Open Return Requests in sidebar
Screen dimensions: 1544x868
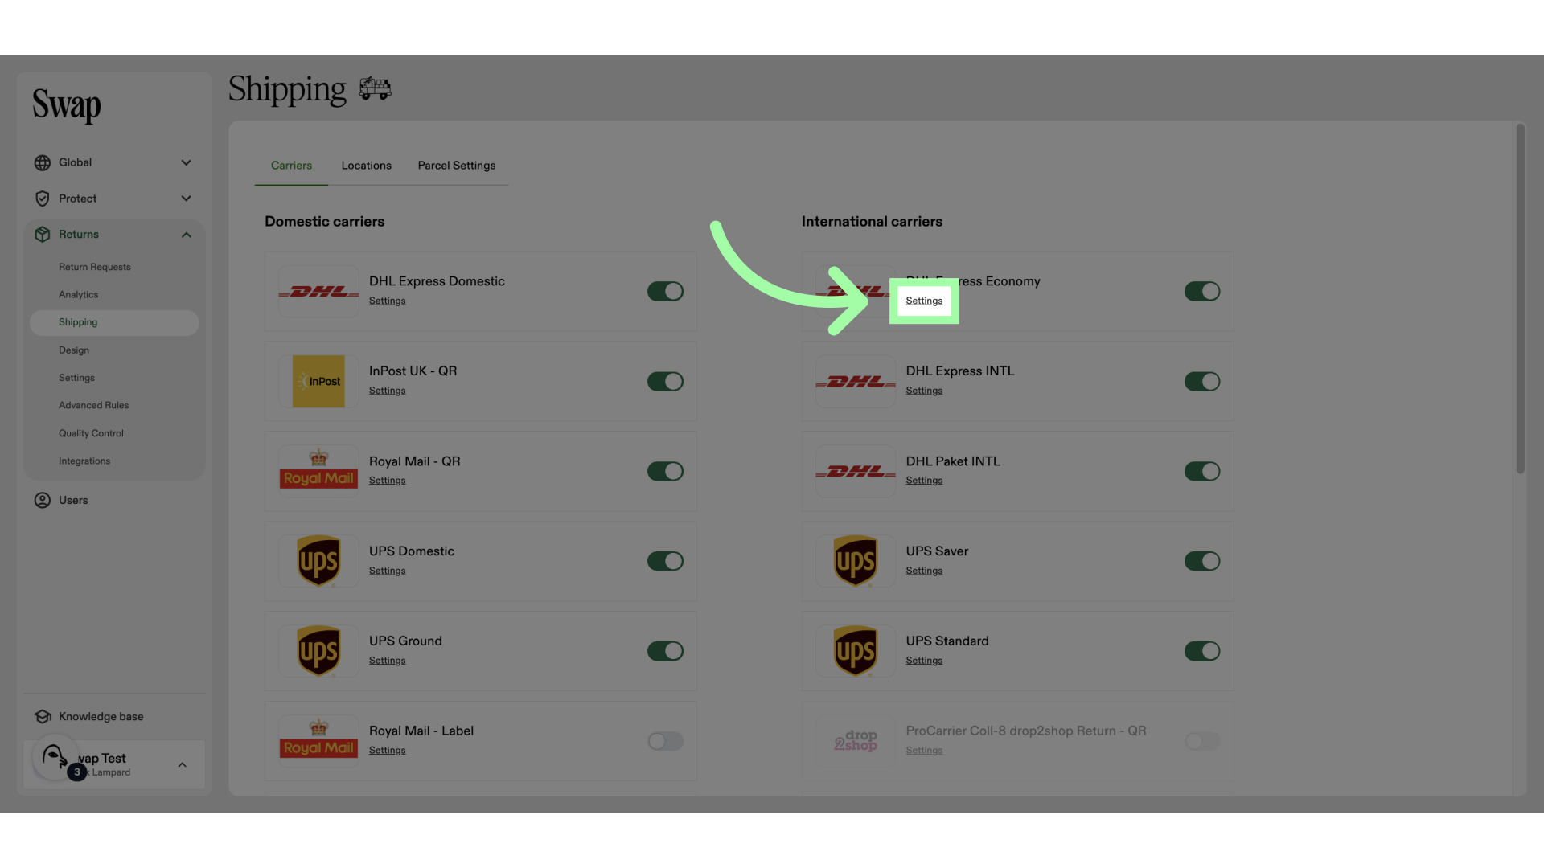(x=95, y=267)
